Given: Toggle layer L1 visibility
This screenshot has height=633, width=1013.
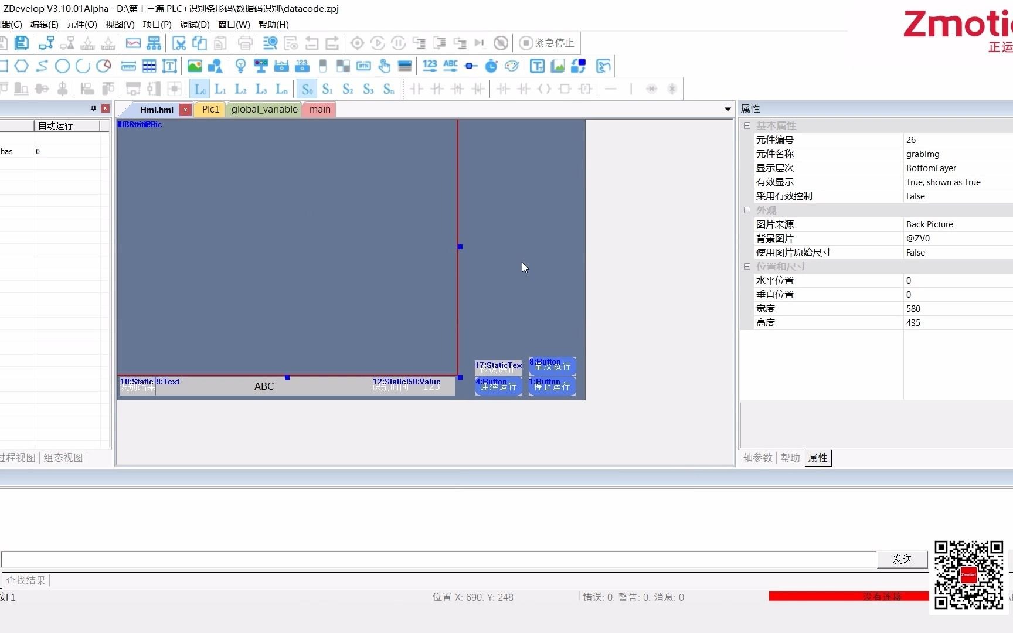Looking at the screenshot, I should click(220, 89).
